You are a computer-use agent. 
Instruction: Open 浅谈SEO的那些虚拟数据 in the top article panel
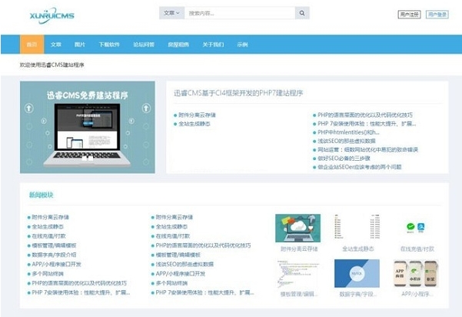click(346, 141)
